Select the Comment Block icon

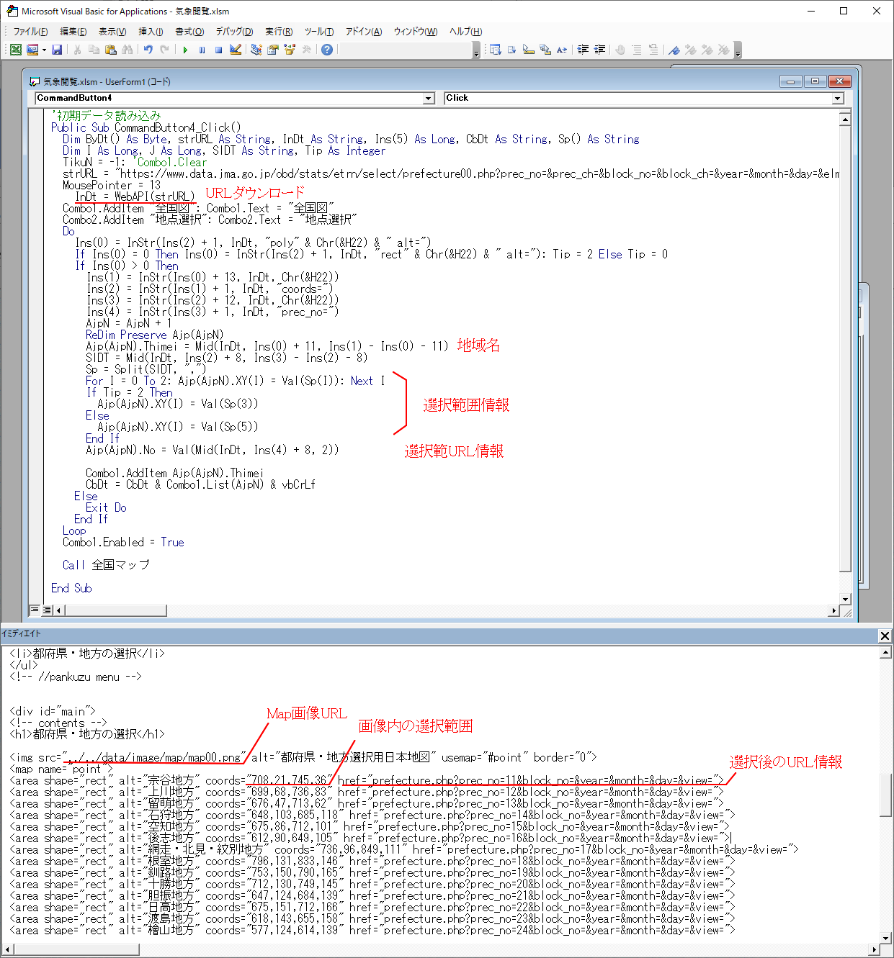pyautogui.click(x=637, y=50)
